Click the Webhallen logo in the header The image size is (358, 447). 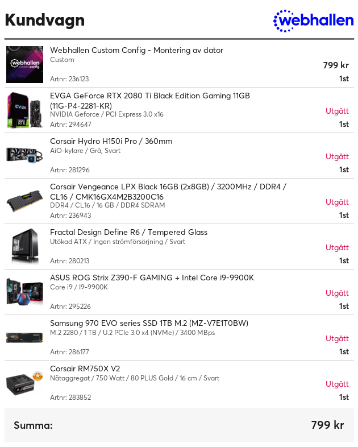tap(313, 20)
